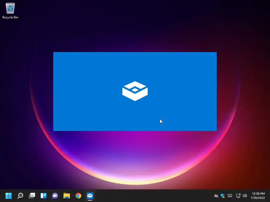Image resolution: width=270 pixels, height=202 pixels.
Task: Click the volume speaker tray icon
Action: pos(244,196)
